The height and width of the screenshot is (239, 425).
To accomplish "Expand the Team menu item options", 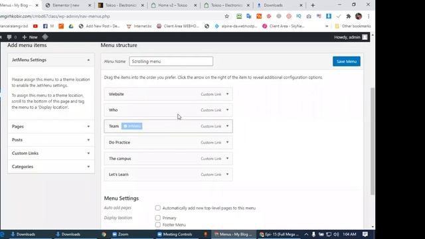I will [227, 126].
